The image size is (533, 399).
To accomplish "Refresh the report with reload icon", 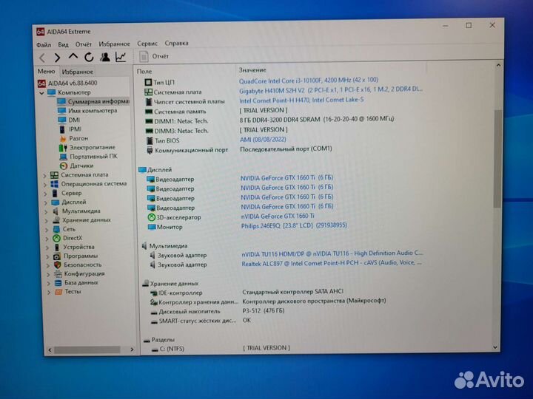I will click(x=89, y=57).
